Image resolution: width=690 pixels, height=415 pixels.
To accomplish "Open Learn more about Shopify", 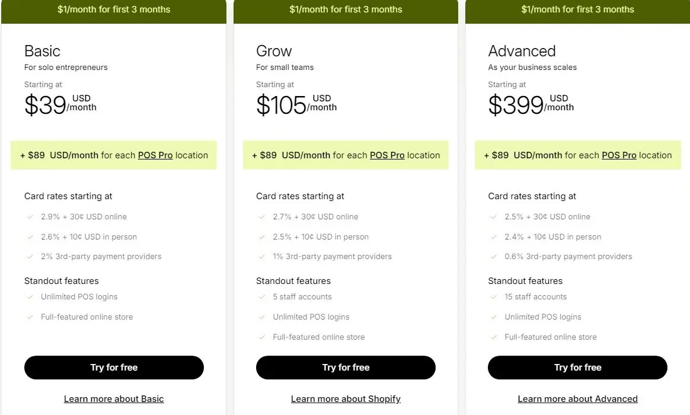I will point(346,398).
